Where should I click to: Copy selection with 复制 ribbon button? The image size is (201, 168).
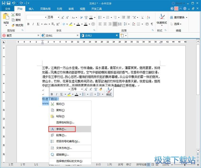[16, 20]
